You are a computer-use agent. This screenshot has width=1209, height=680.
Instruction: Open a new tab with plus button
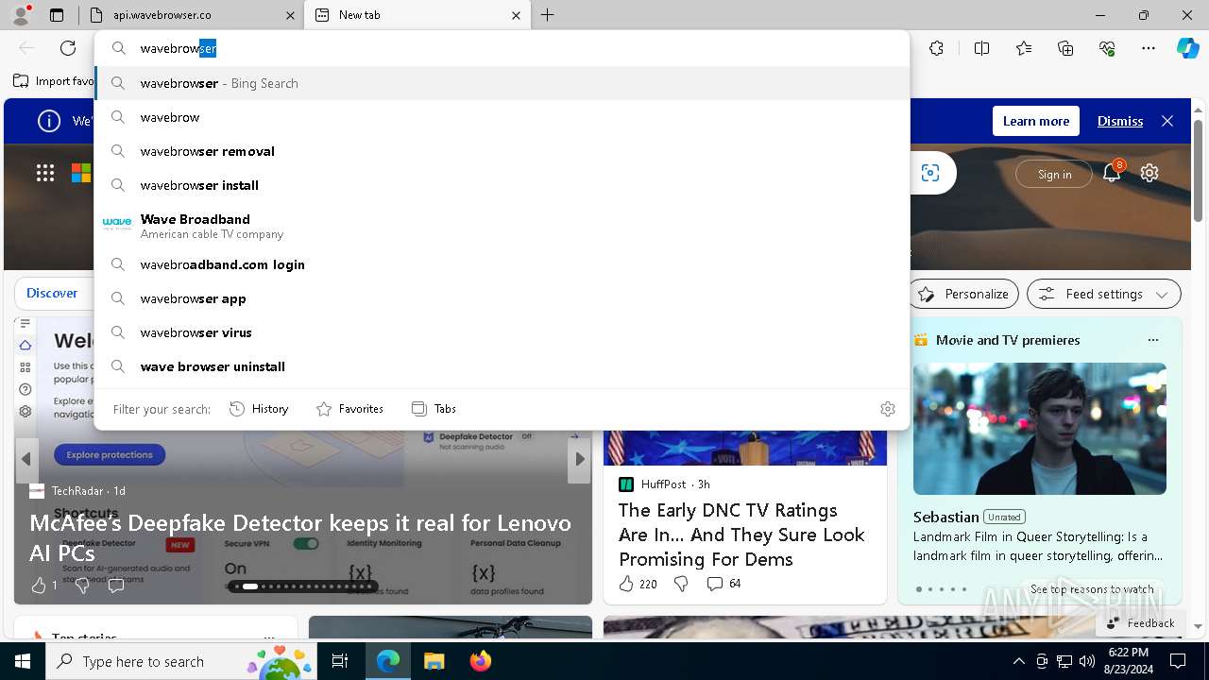pyautogui.click(x=548, y=15)
